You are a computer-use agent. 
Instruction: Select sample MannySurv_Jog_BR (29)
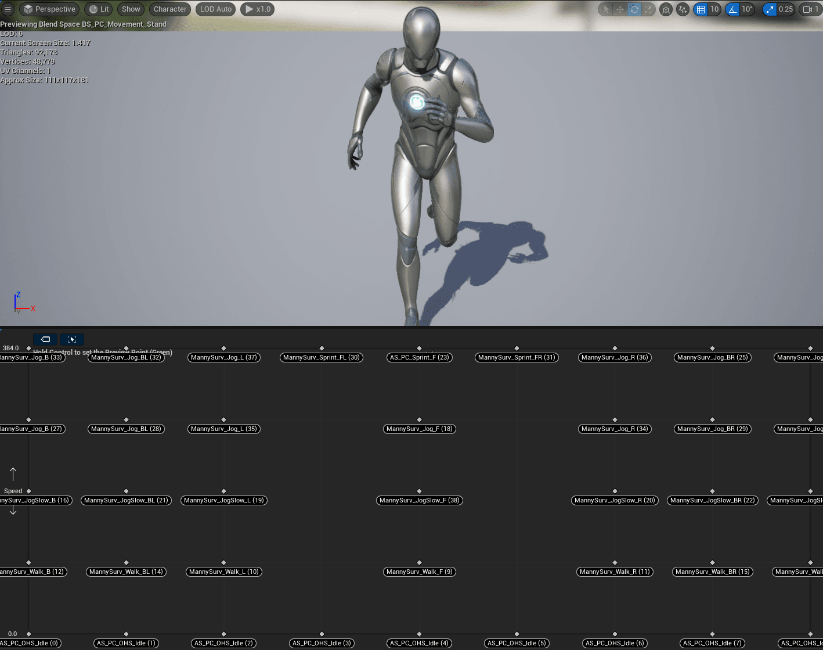click(x=712, y=429)
